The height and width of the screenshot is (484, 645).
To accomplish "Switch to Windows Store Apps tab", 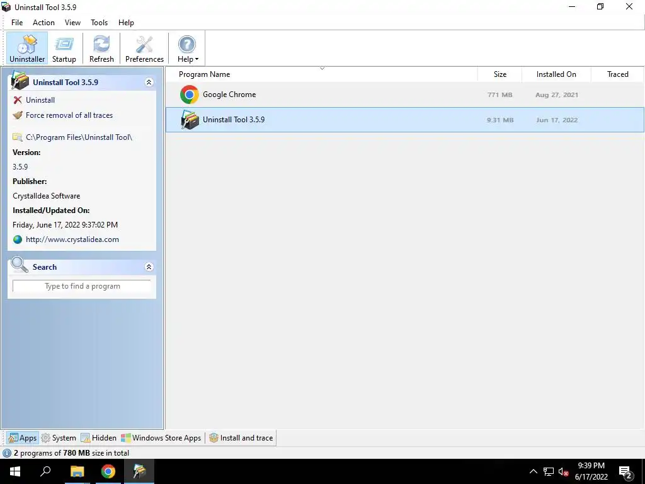I will [161, 438].
